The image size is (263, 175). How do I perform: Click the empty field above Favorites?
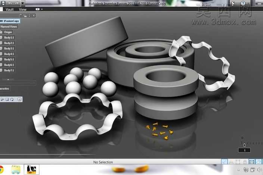point(18,83)
